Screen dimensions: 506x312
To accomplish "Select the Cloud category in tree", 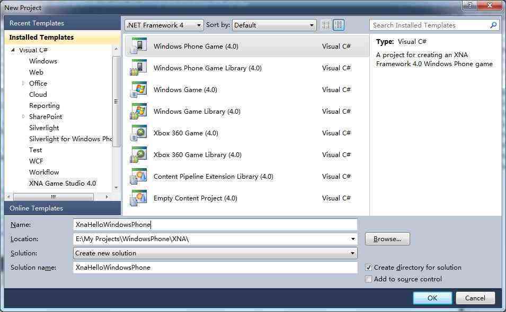I will click(x=38, y=94).
